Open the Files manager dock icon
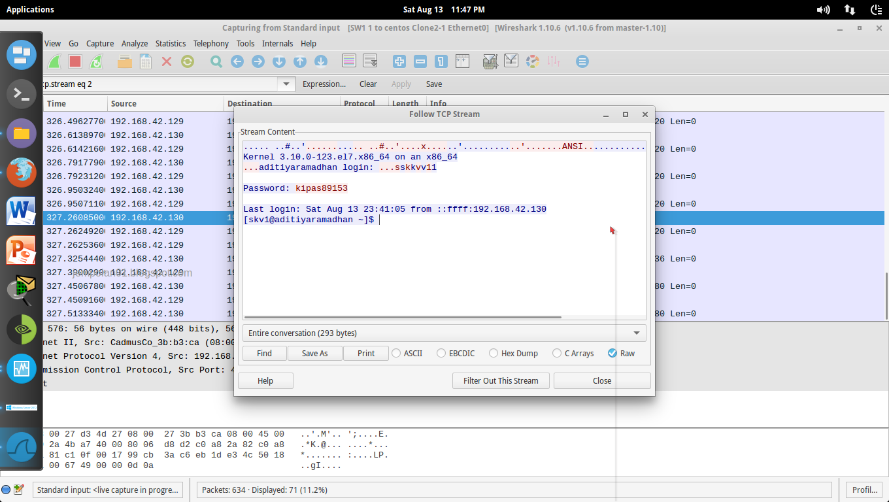This screenshot has height=502, width=889. click(22, 133)
